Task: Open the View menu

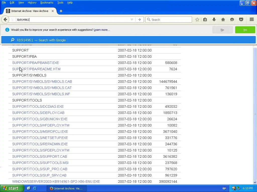Action: point(21,2)
